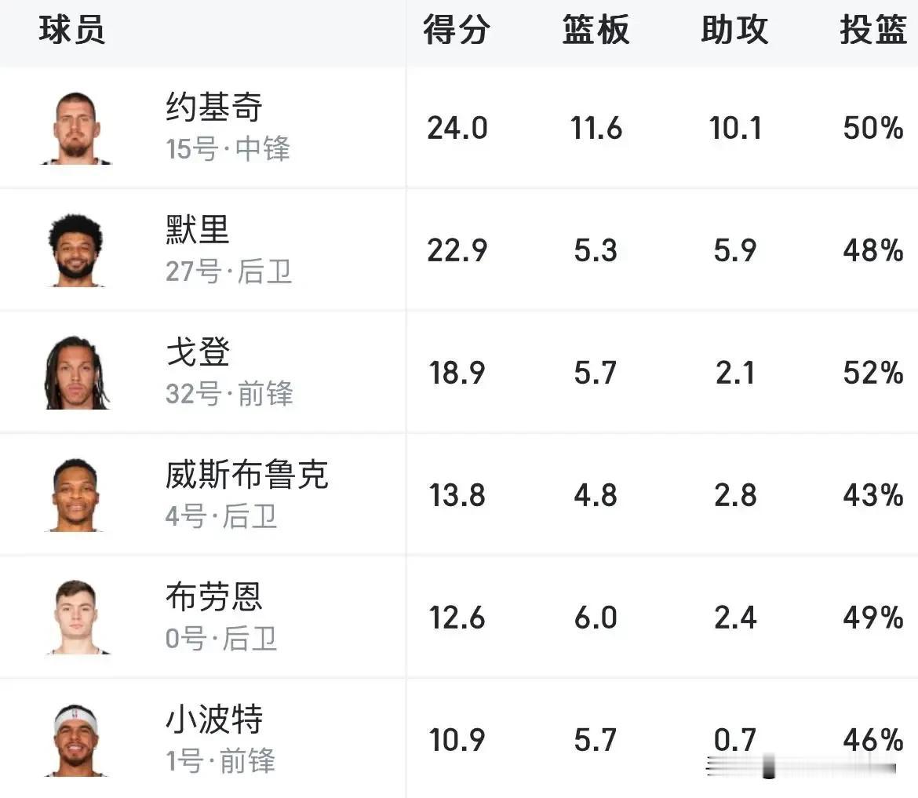Screen dimensions: 918x798
Task: Sort by the 得分 column header
Action: (x=457, y=29)
